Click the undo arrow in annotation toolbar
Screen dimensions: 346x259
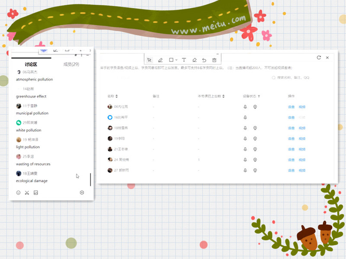click(204, 60)
